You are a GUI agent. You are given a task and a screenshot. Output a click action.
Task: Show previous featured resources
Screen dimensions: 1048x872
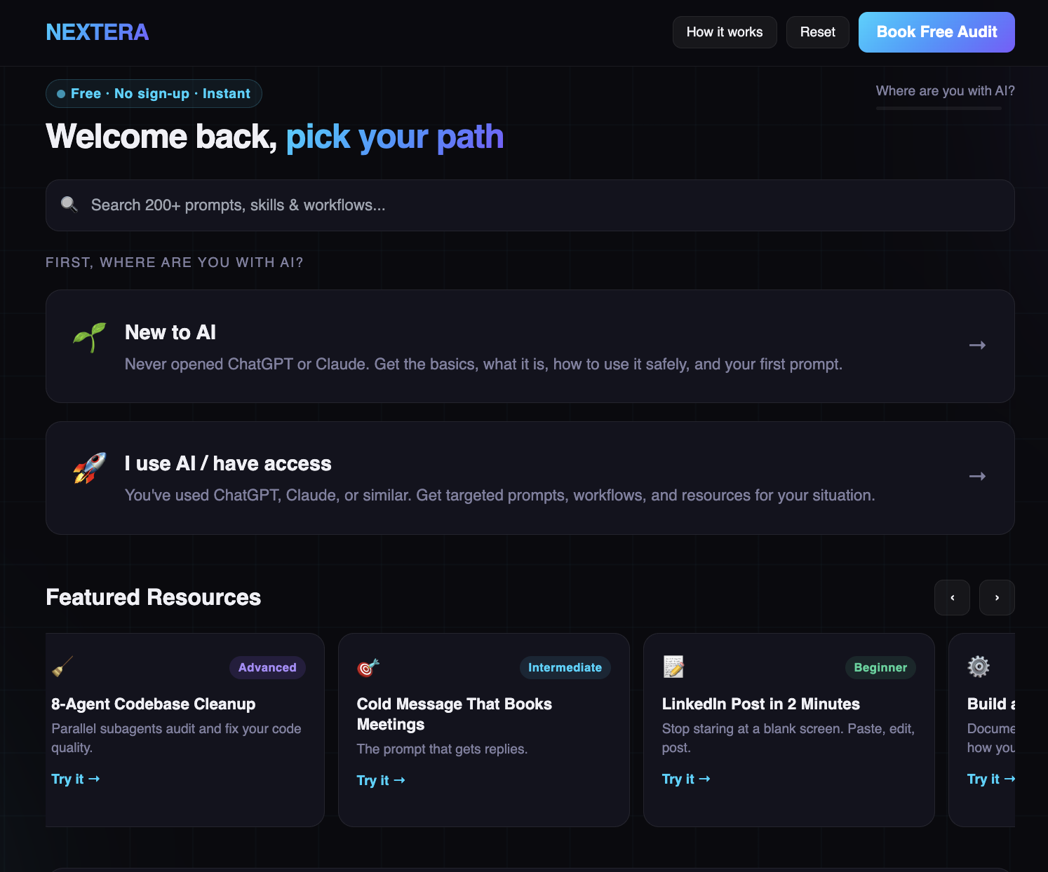pos(952,598)
